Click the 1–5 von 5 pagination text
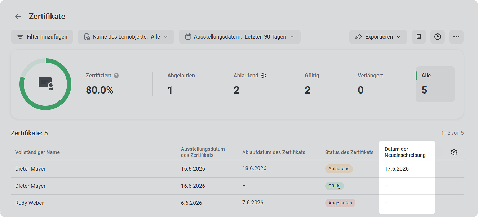This screenshot has height=217, width=478. pos(452,133)
